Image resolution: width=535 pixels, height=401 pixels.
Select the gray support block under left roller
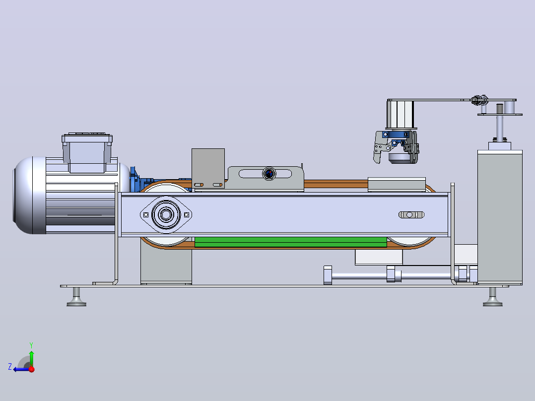(x=166, y=266)
